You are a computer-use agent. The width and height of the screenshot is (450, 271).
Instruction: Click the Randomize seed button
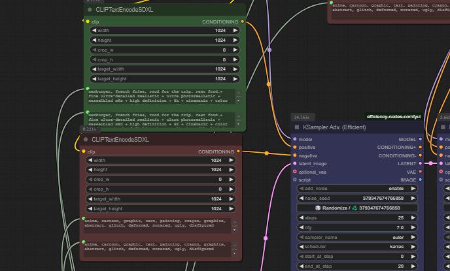pos(357,208)
